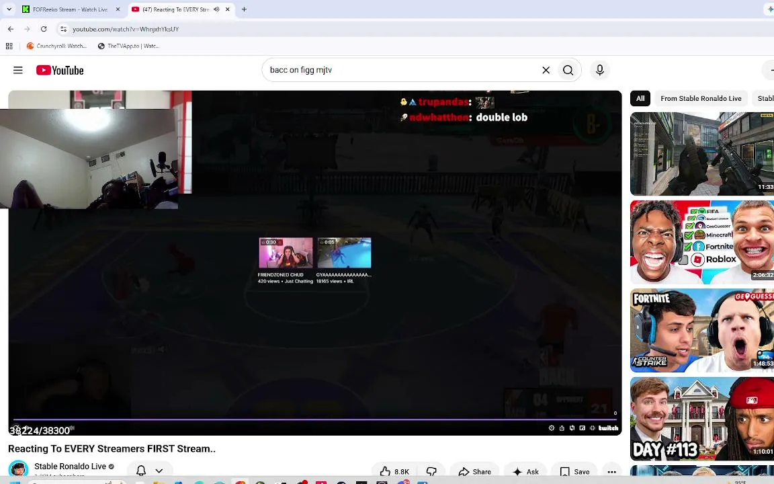Dislike the video
This screenshot has height=484, width=774.
tap(431, 472)
